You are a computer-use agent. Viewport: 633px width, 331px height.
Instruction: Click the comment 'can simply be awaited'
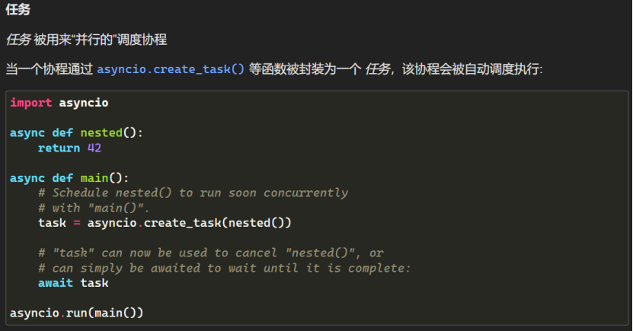224,268
